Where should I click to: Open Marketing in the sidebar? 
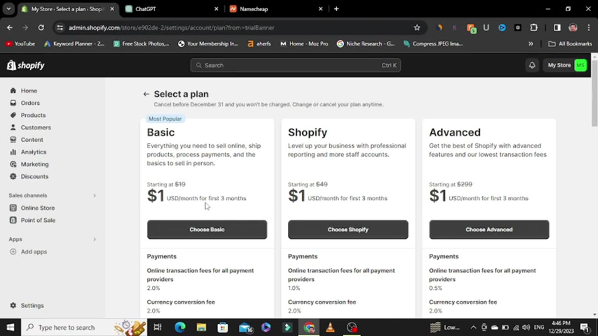pos(35,164)
